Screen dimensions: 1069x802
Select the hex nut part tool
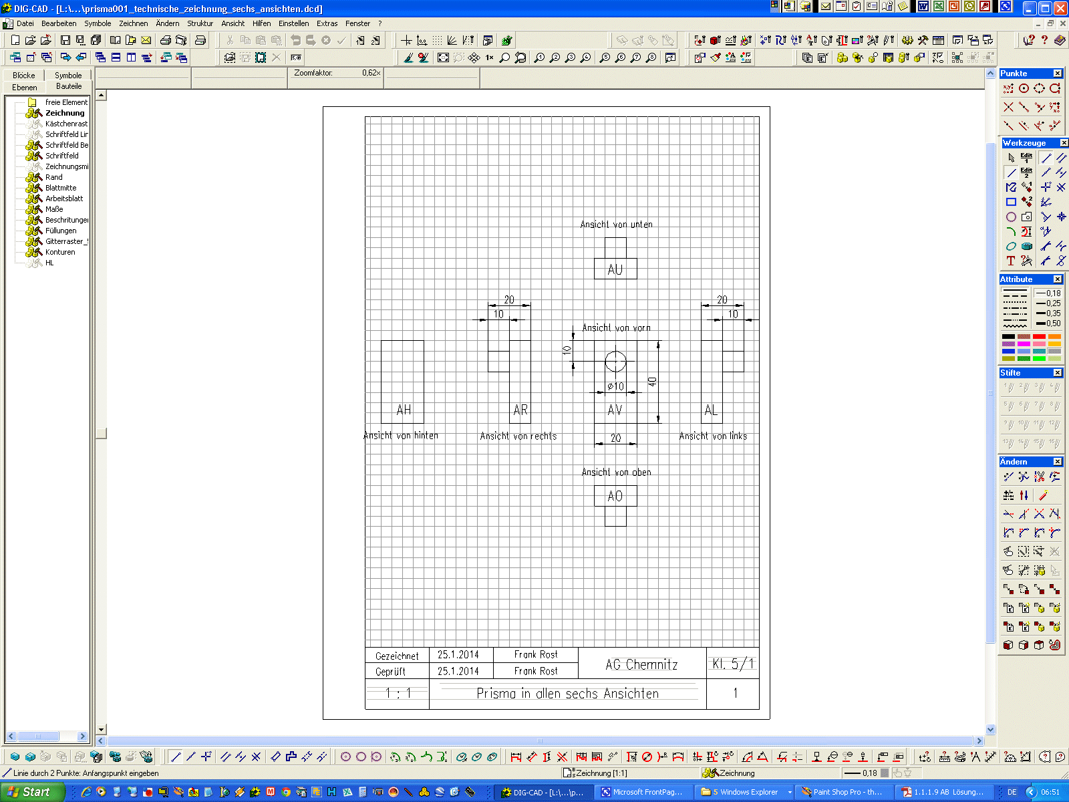(x=1027, y=246)
